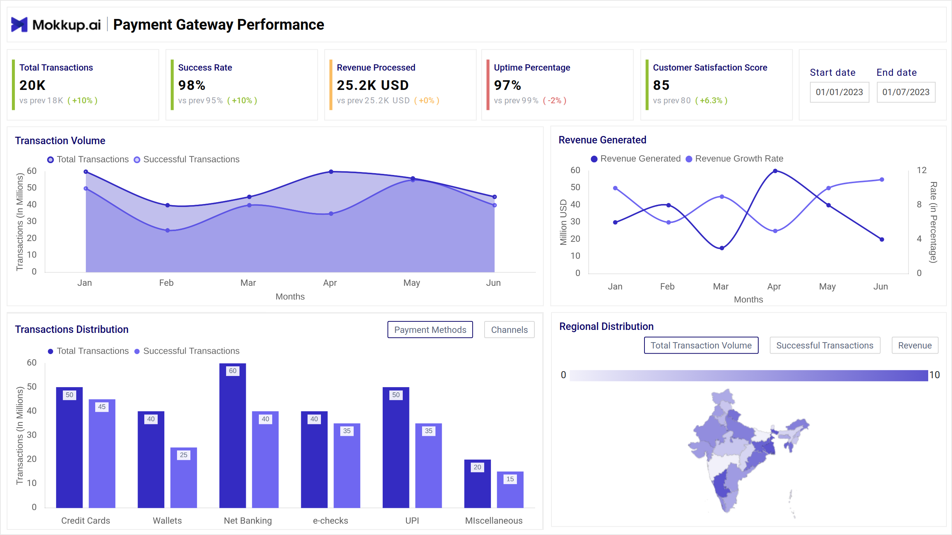This screenshot has width=952, height=535.
Task: Click the Jan Total Transactions data point
Action: tap(86, 172)
